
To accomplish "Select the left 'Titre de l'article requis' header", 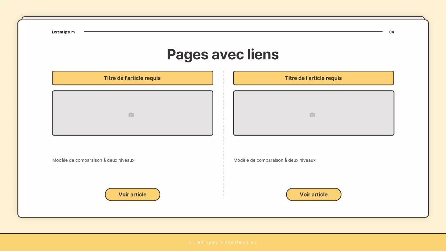I will 132,78.
